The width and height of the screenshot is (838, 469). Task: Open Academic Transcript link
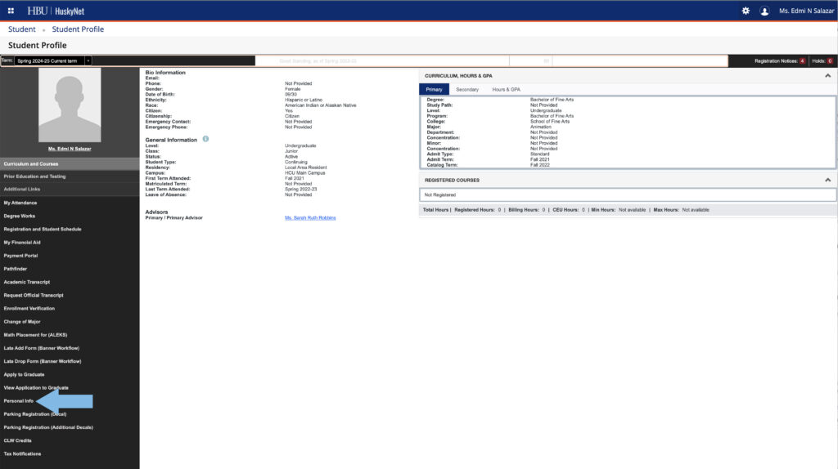tap(27, 282)
